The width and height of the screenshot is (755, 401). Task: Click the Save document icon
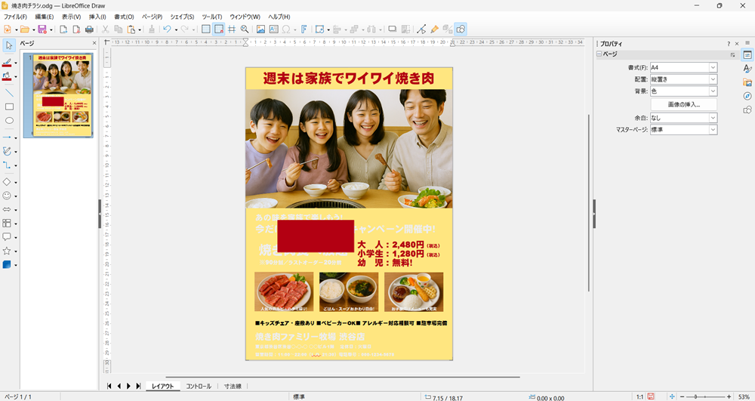(42, 29)
